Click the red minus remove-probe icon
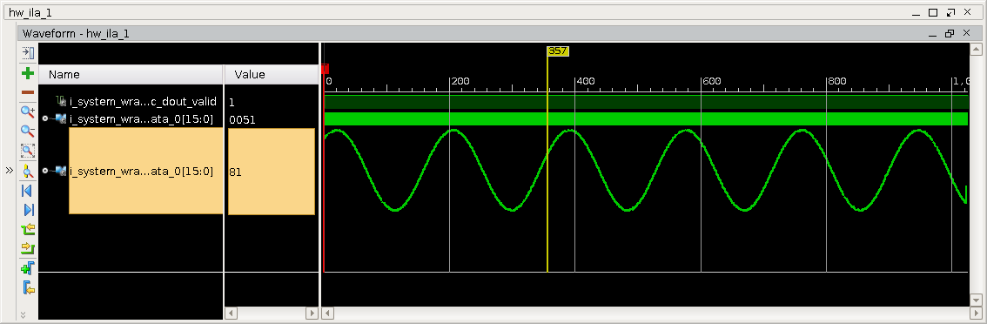The width and height of the screenshot is (987, 324). pyautogui.click(x=28, y=92)
